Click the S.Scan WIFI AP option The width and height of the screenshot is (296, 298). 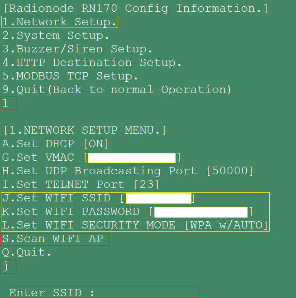(x=55, y=239)
